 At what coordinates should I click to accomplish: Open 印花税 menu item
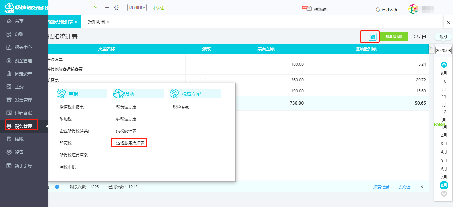(x=66, y=143)
